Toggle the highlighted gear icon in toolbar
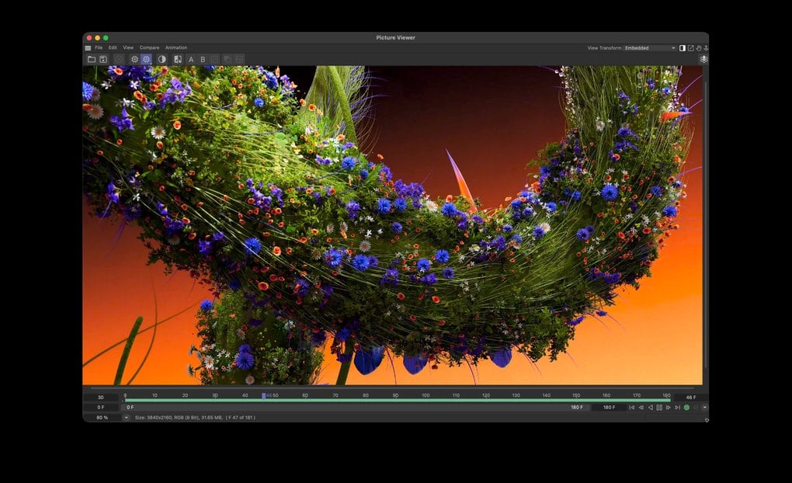 [x=146, y=59]
